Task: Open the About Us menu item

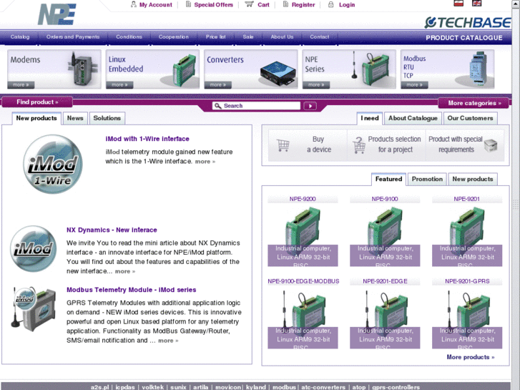Action: tap(282, 36)
